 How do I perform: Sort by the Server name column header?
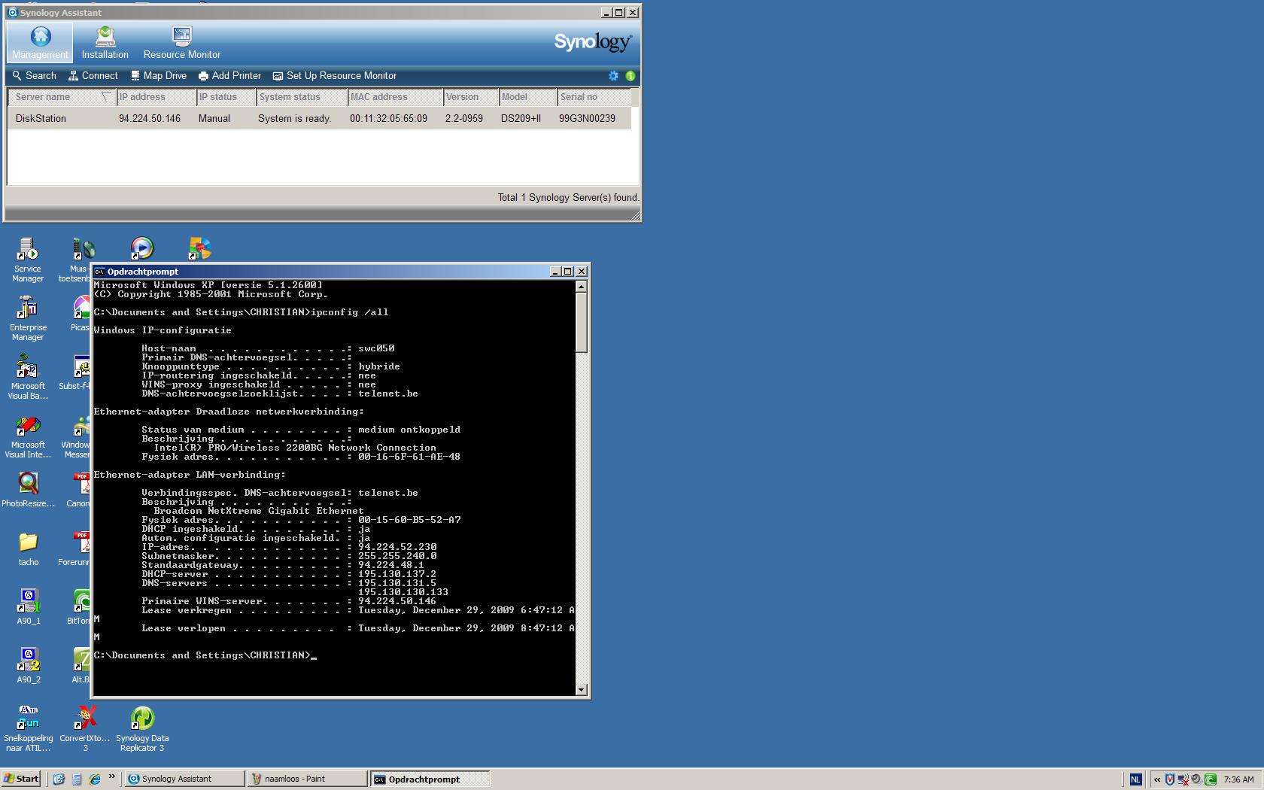(x=62, y=97)
